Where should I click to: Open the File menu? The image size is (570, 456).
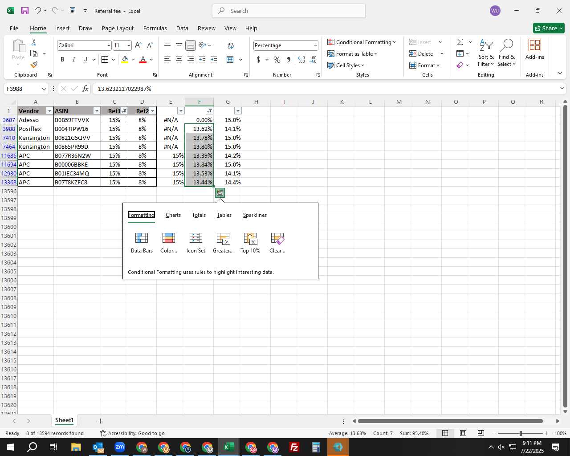pyautogui.click(x=14, y=28)
